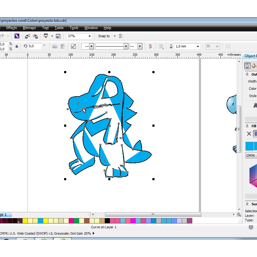Viewport: 257px width, 257px height.
Task: Click the Wrap text icon
Action: [x=161, y=46]
